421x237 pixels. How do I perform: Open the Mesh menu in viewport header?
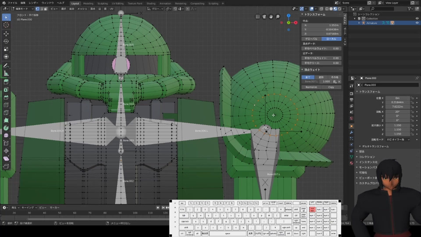click(x=82, y=9)
